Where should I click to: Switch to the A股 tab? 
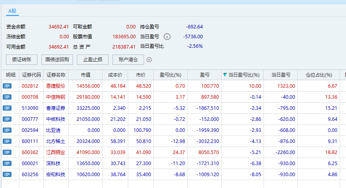coord(12,11)
